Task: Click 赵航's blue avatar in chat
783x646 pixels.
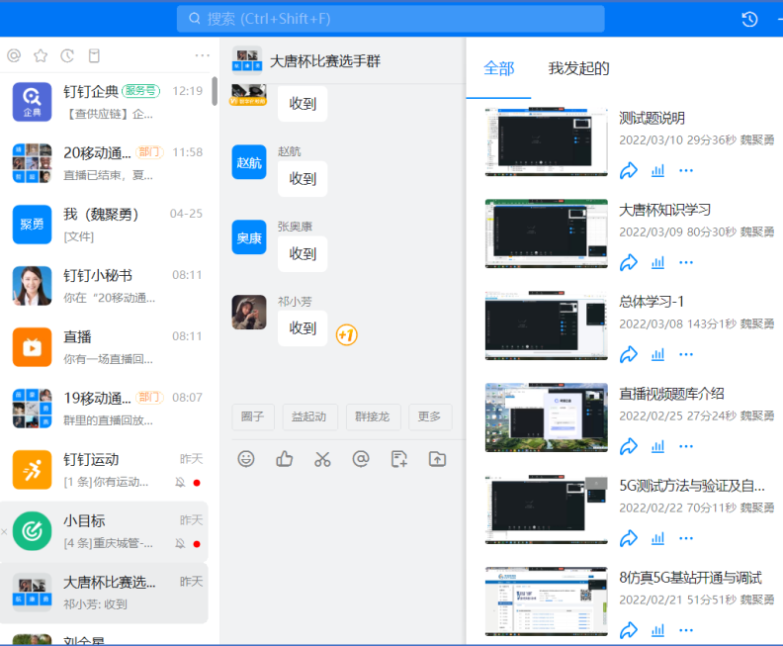Action: click(x=249, y=162)
